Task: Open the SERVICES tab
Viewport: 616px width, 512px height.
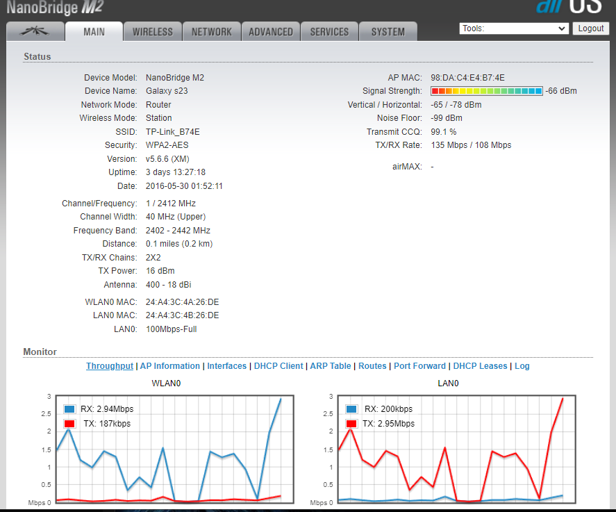Action: point(330,31)
